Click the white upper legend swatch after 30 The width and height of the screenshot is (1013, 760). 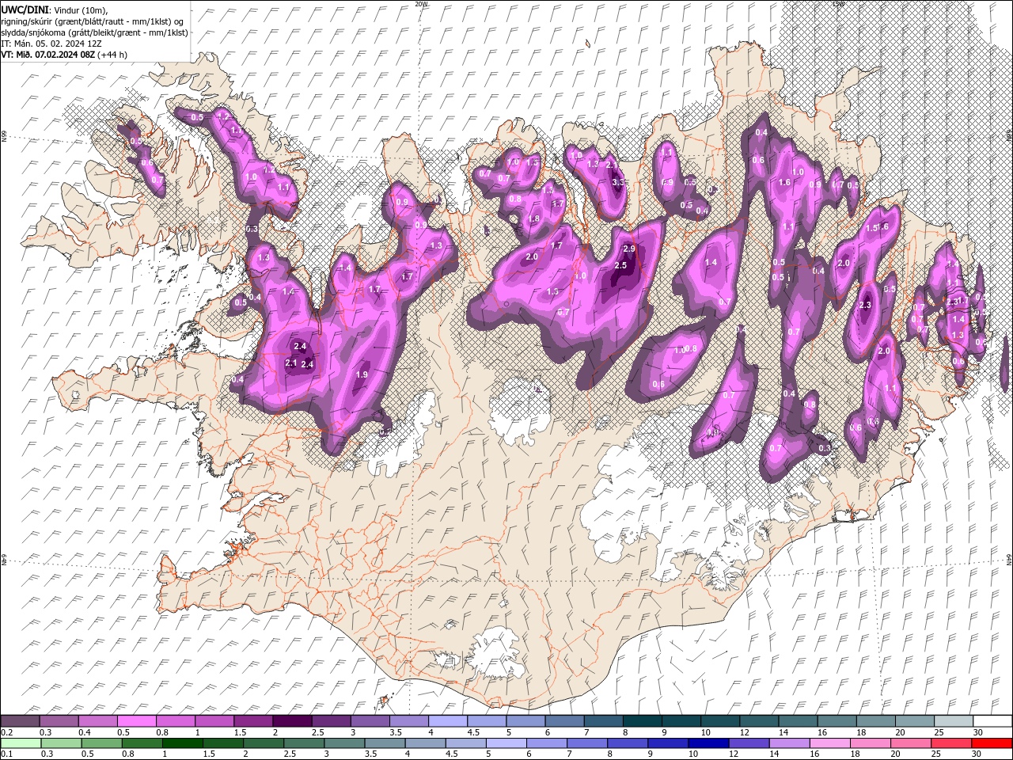992,721
